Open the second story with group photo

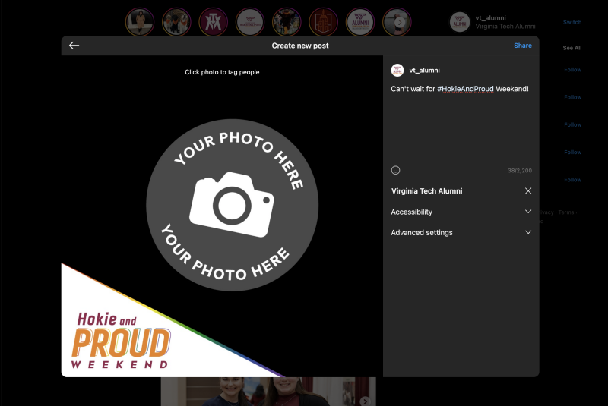pyautogui.click(x=176, y=22)
